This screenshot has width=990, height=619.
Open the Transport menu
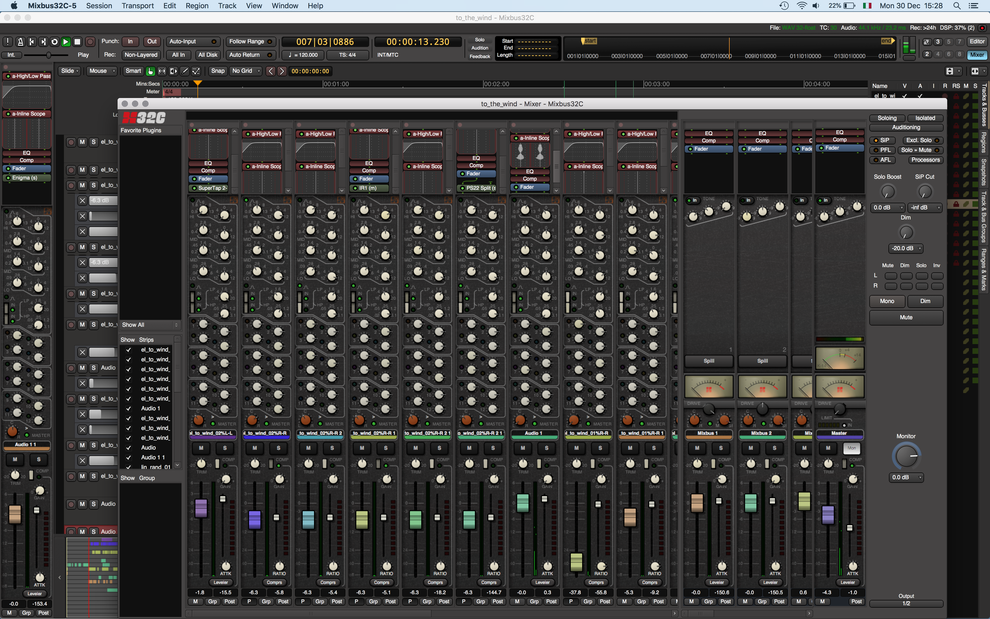click(x=137, y=6)
